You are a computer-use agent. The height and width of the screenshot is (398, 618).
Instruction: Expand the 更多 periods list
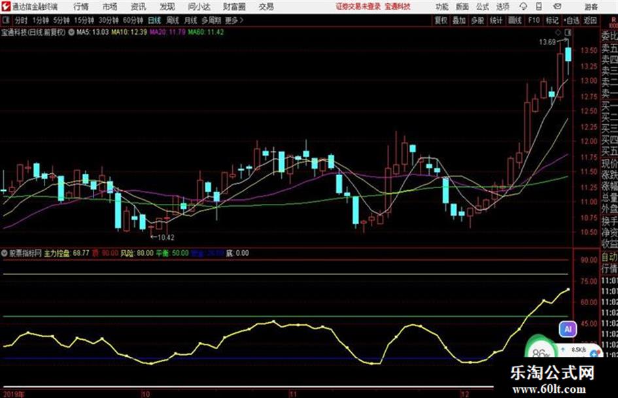234,20
